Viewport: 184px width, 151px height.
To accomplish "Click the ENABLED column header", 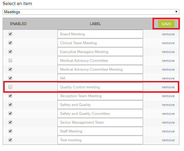I will tap(18, 24).
